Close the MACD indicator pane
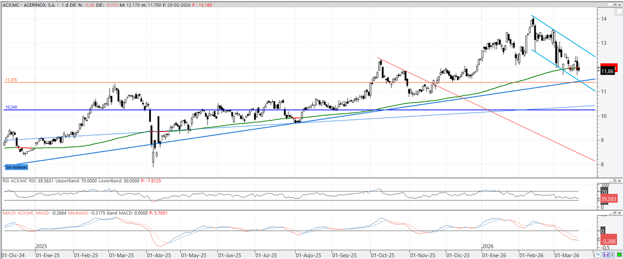 click(x=620, y=213)
